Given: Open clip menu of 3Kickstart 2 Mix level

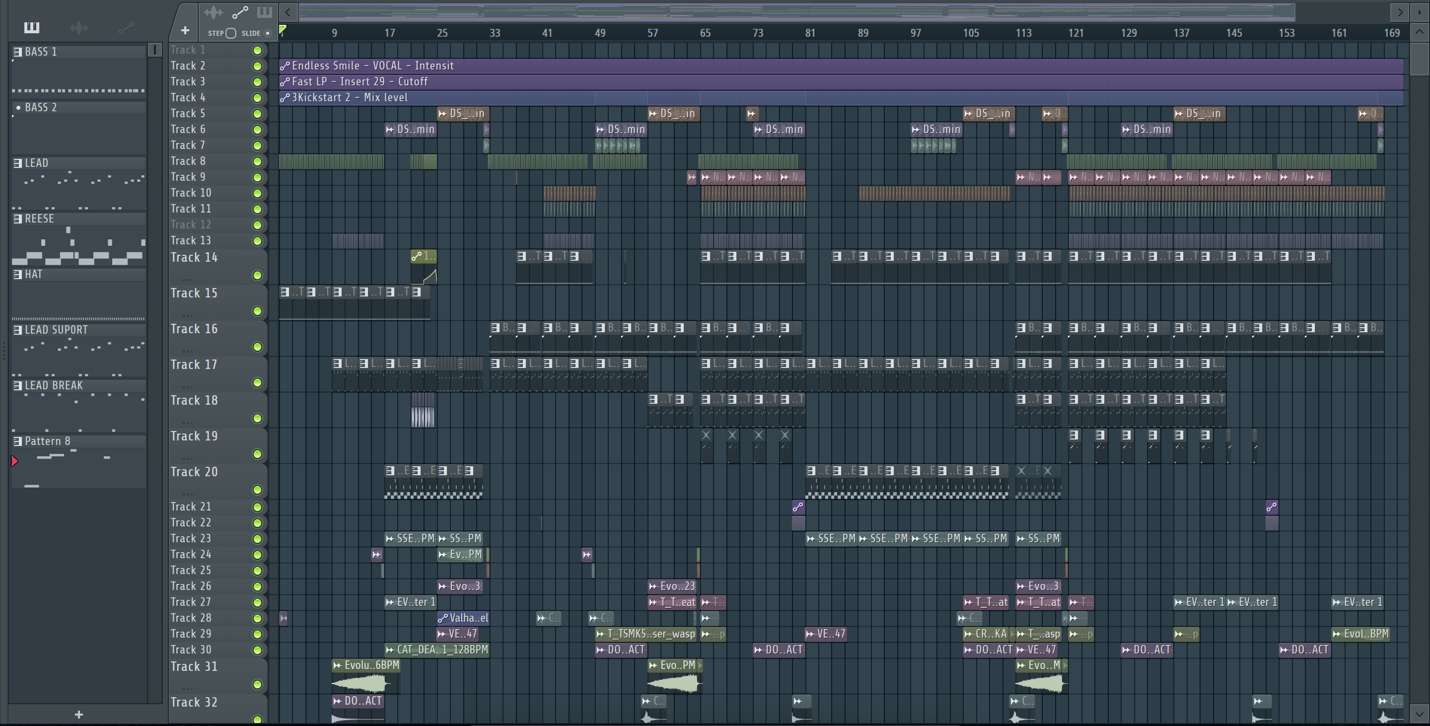Looking at the screenshot, I should 286,98.
